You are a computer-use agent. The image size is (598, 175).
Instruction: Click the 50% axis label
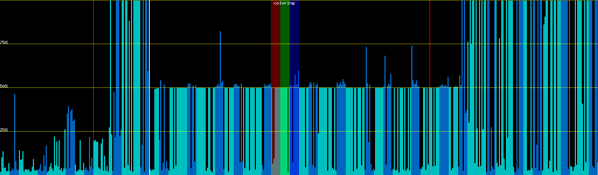tap(4, 86)
